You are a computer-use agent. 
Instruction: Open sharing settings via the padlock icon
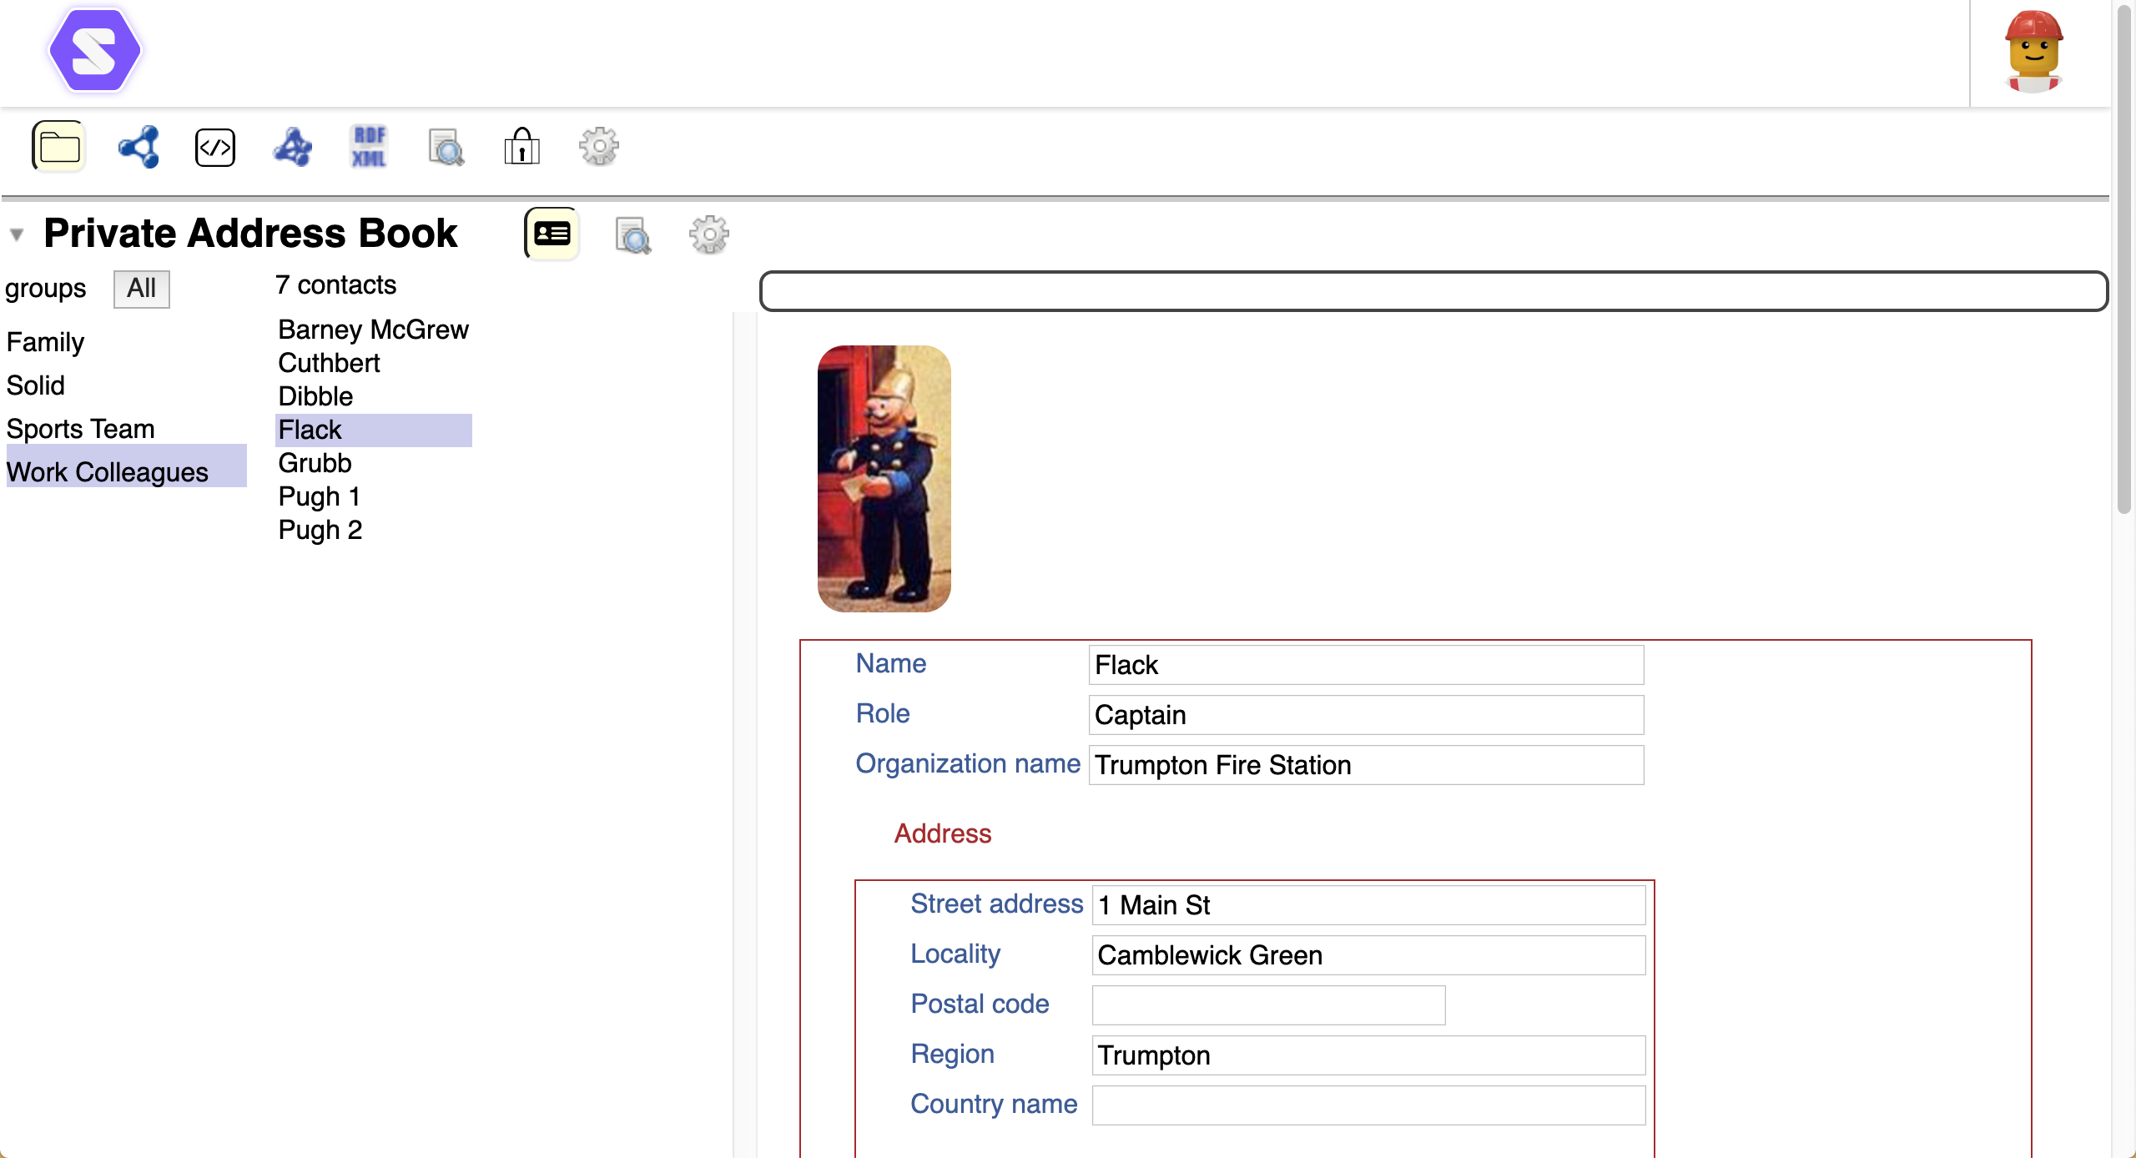click(x=521, y=146)
